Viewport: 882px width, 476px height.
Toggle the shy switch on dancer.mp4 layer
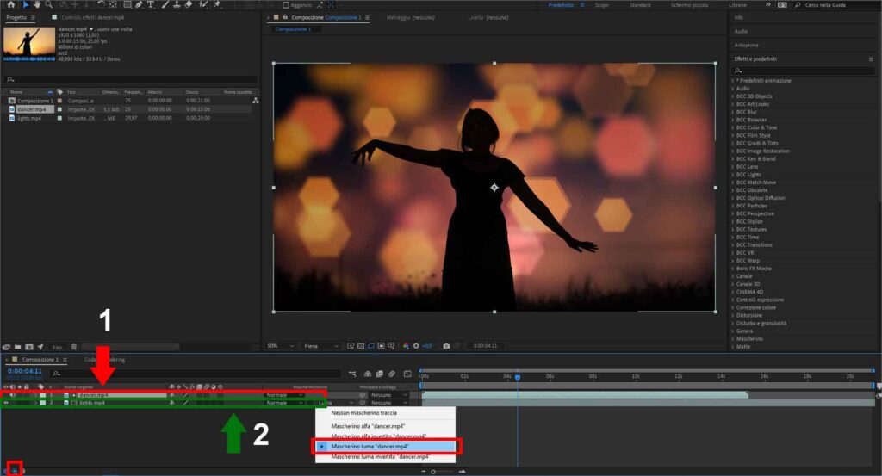171,395
